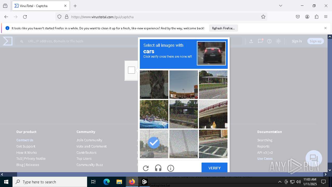Select the river rafting captcha image
The height and width of the screenshot is (187, 332).
pyautogui.click(x=154, y=114)
